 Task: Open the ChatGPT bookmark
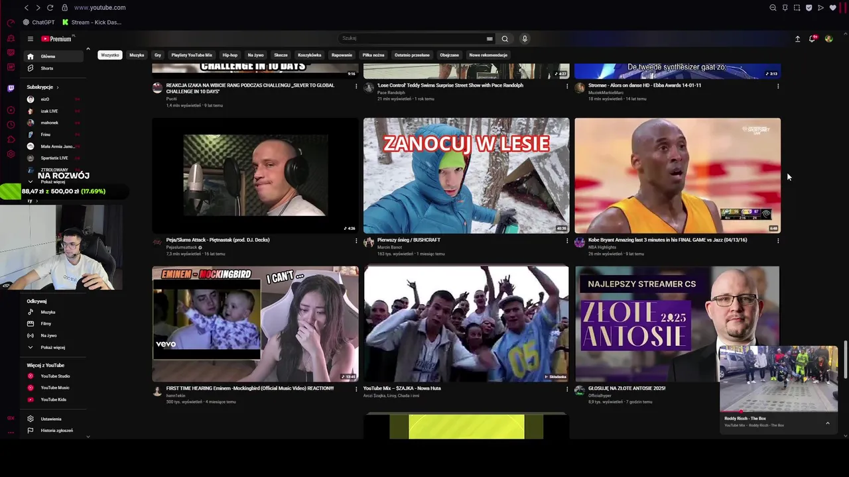click(39, 23)
